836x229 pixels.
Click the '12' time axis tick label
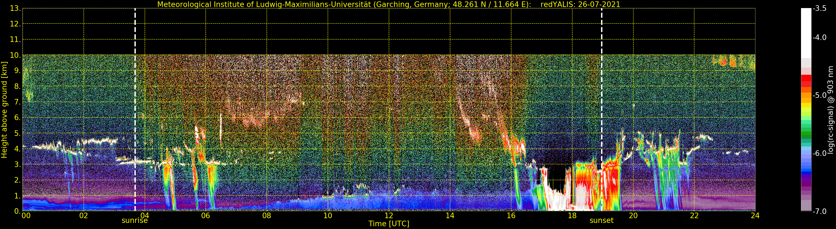(x=389, y=216)
